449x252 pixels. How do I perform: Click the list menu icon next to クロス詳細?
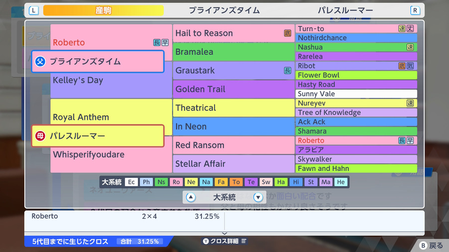point(243,241)
